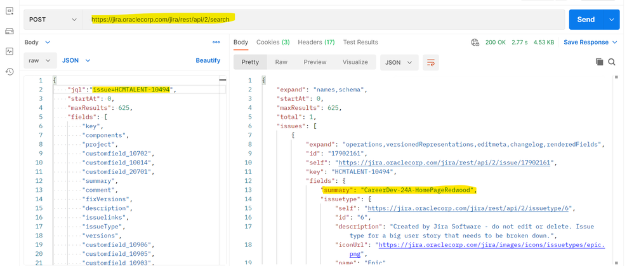Open the Save Response dropdown
The width and height of the screenshot is (634, 266).
(590, 42)
